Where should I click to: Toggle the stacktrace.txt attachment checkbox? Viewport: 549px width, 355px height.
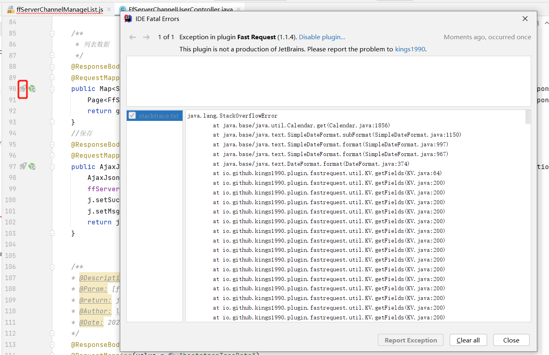tap(132, 116)
